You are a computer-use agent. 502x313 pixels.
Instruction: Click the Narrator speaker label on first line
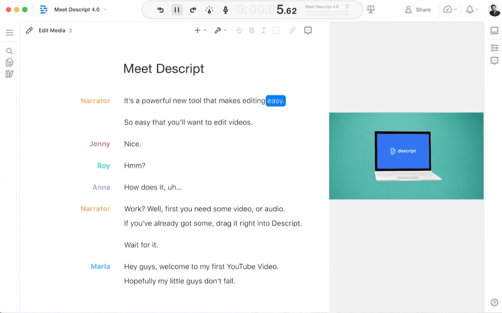(x=95, y=101)
